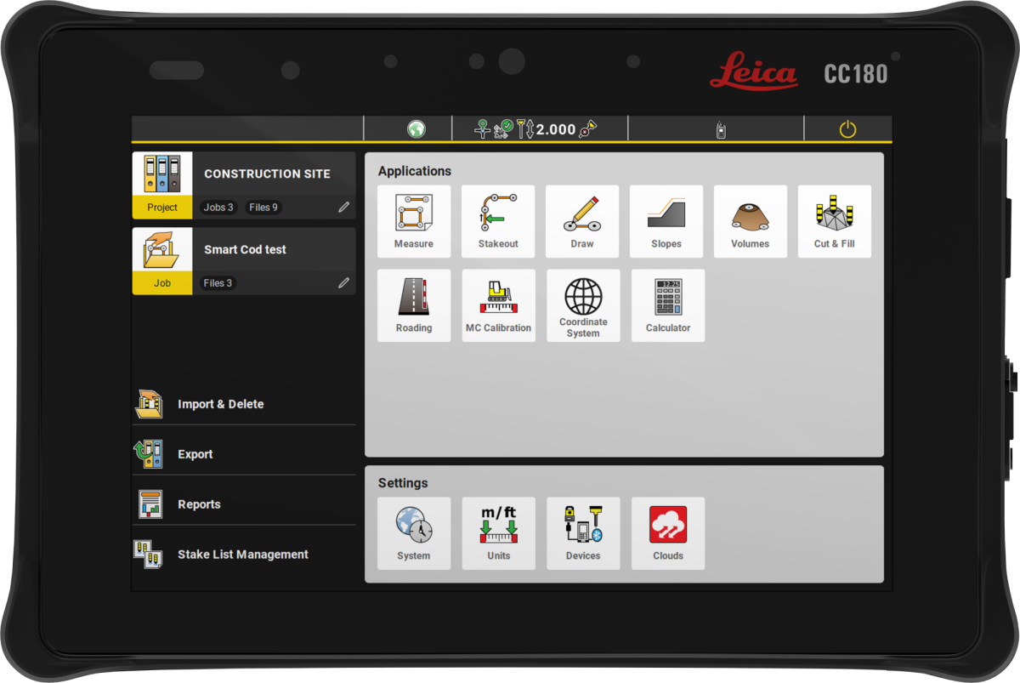Open System settings
The height and width of the screenshot is (683, 1020).
pos(414,532)
